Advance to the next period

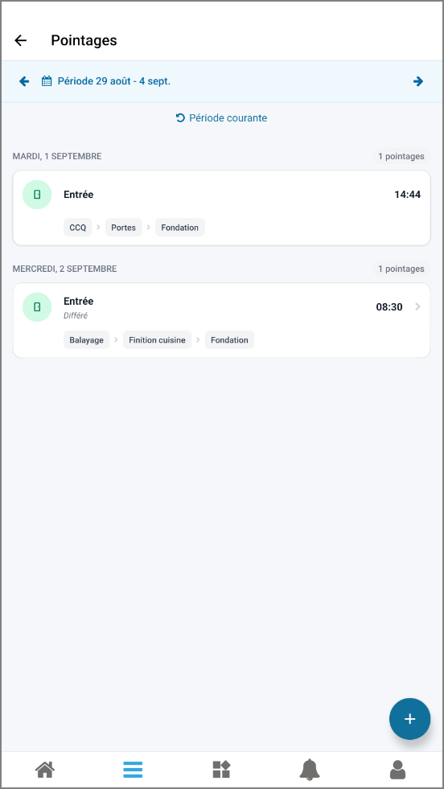(418, 81)
